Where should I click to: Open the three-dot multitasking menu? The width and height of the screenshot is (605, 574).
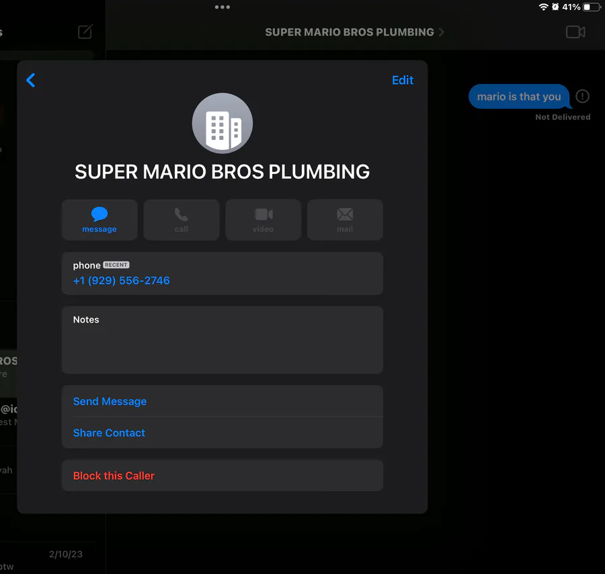223,7
